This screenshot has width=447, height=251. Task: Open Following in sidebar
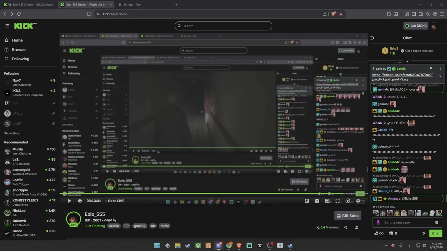point(17,59)
